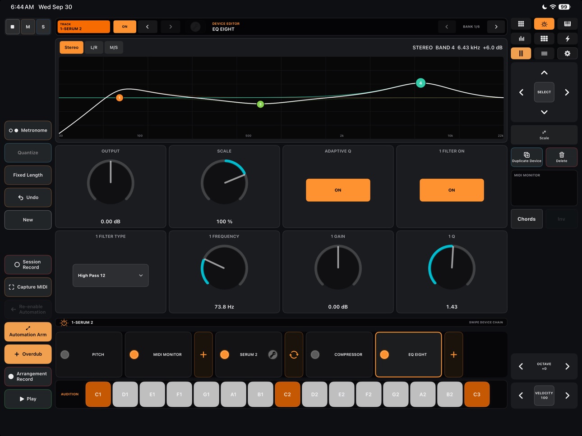The height and width of the screenshot is (436, 582).
Task: Click Capture MIDI button
Action: (28, 287)
